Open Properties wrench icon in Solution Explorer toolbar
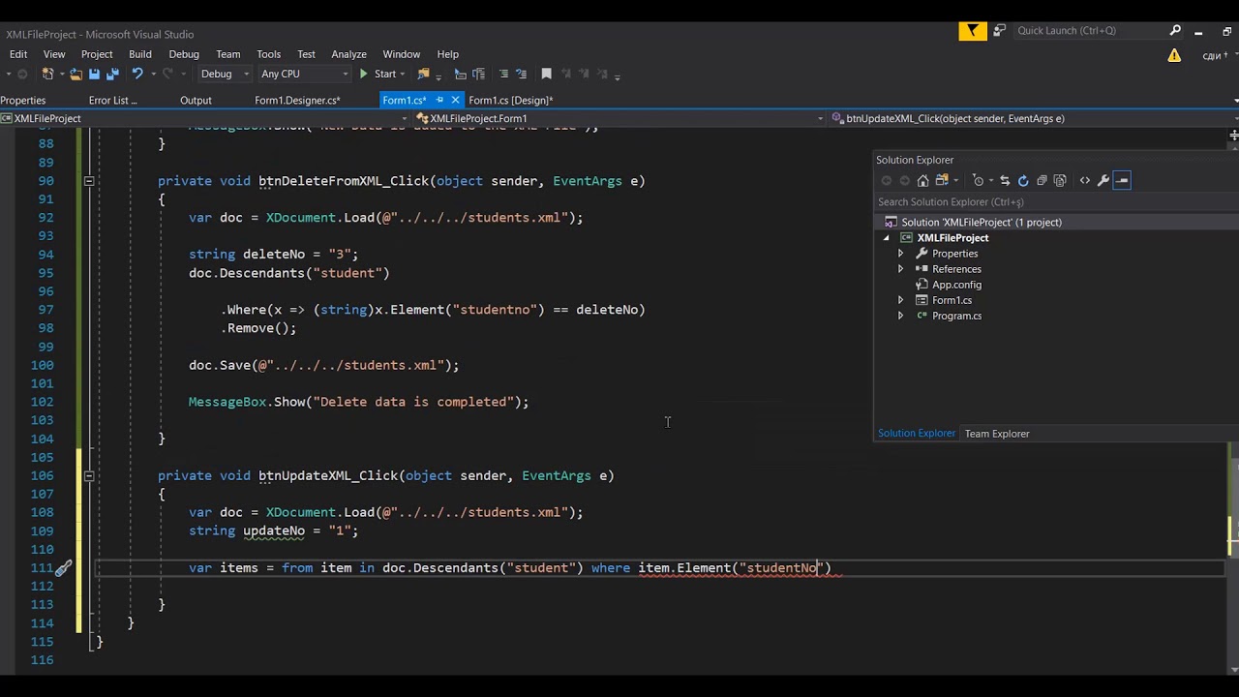Viewport: 1239px width, 697px height. click(x=1103, y=180)
